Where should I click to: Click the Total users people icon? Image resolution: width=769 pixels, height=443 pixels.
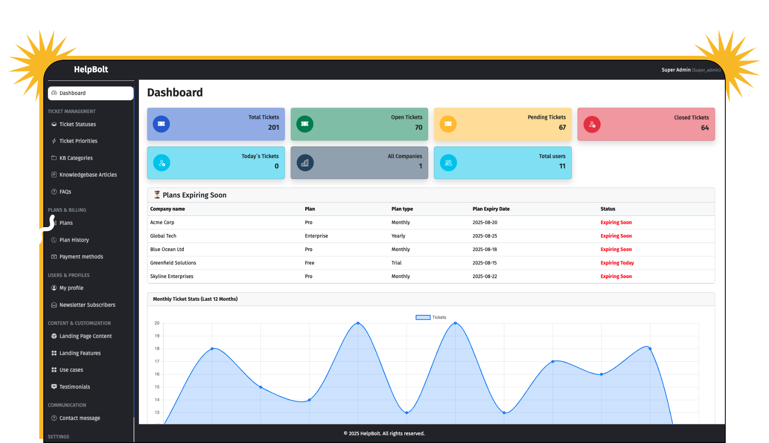(448, 163)
